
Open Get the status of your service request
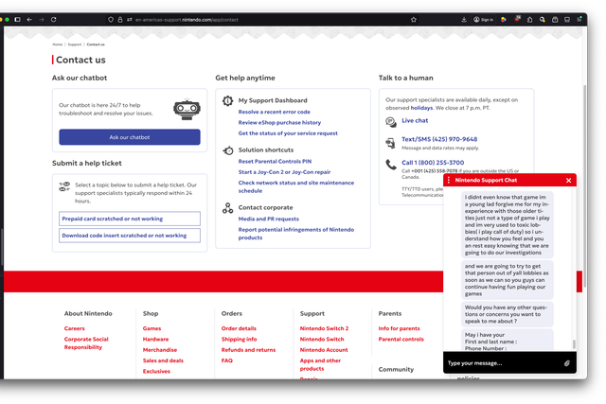click(x=288, y=133)
